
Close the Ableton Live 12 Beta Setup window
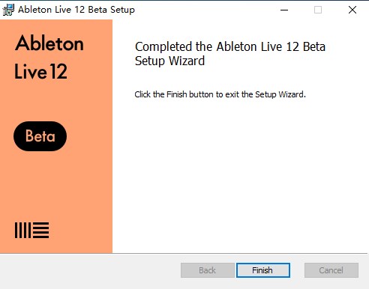coord(352,10)
